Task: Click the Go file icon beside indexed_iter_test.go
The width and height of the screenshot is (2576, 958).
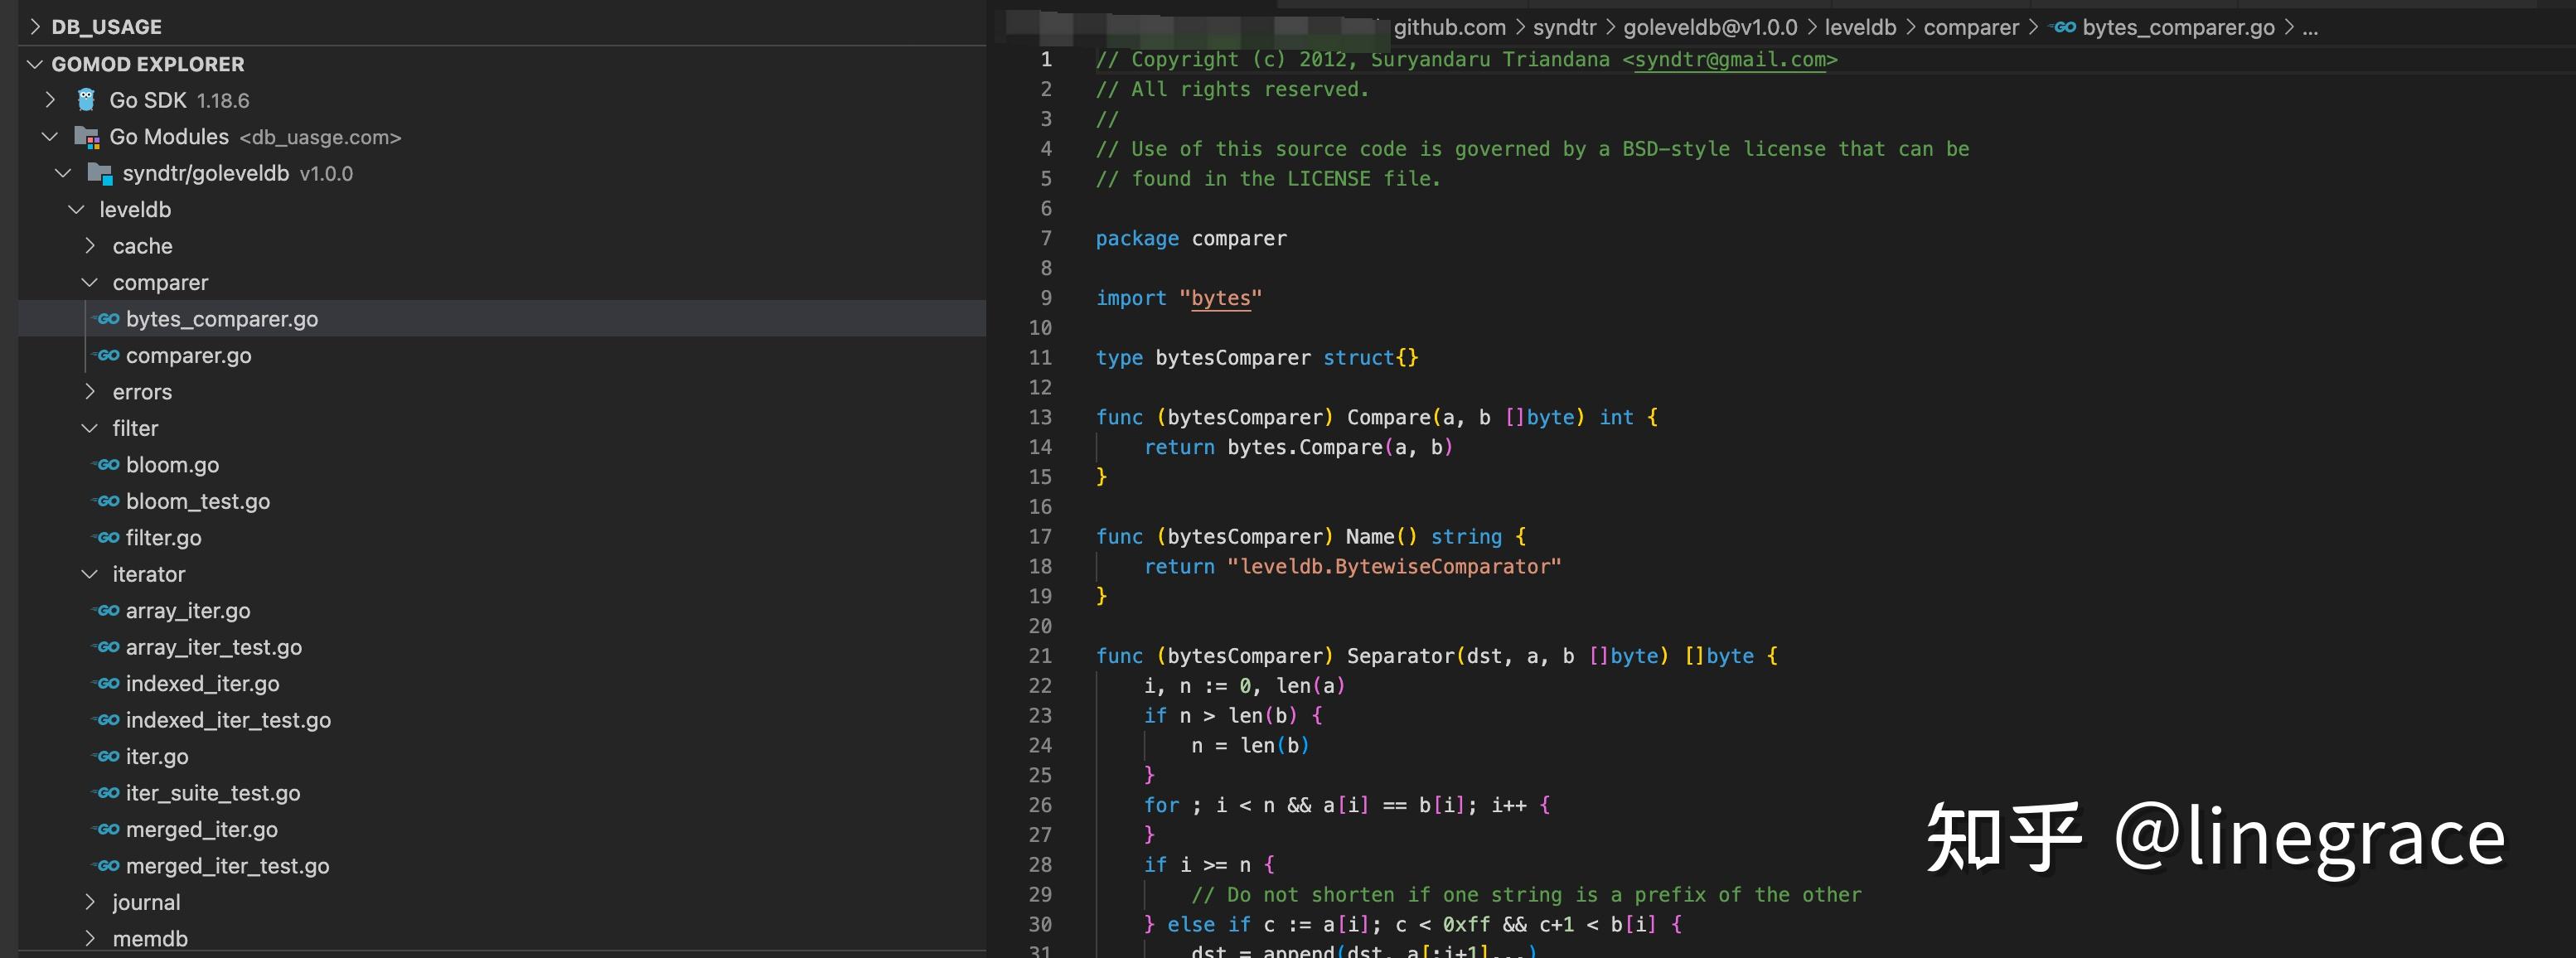Action: pos(107,719)
